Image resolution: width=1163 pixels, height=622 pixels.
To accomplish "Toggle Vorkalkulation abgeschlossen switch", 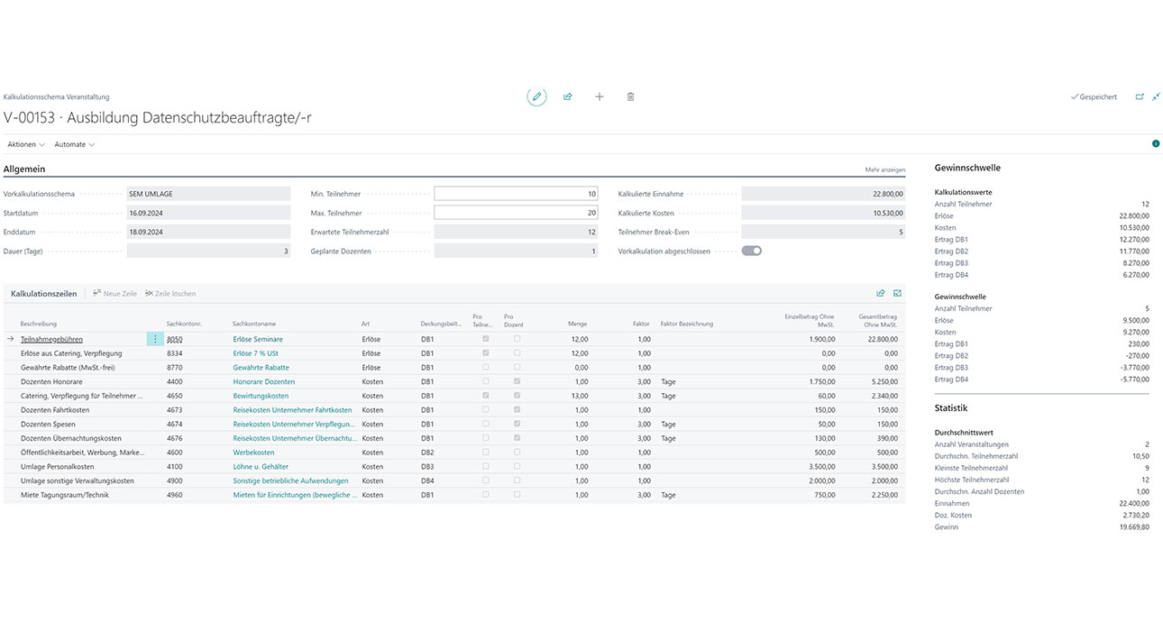I will tap(751, 251).
